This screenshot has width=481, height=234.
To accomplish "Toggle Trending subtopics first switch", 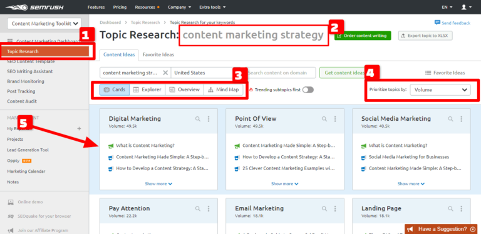I will click(308, 89).
